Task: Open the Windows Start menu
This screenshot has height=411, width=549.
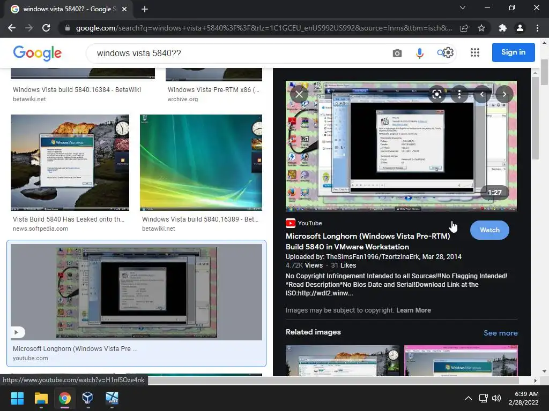Action: click(x=17, y=398)
